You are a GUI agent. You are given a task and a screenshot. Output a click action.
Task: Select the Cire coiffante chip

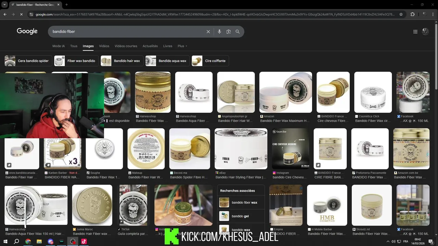[x=210, y=61]
